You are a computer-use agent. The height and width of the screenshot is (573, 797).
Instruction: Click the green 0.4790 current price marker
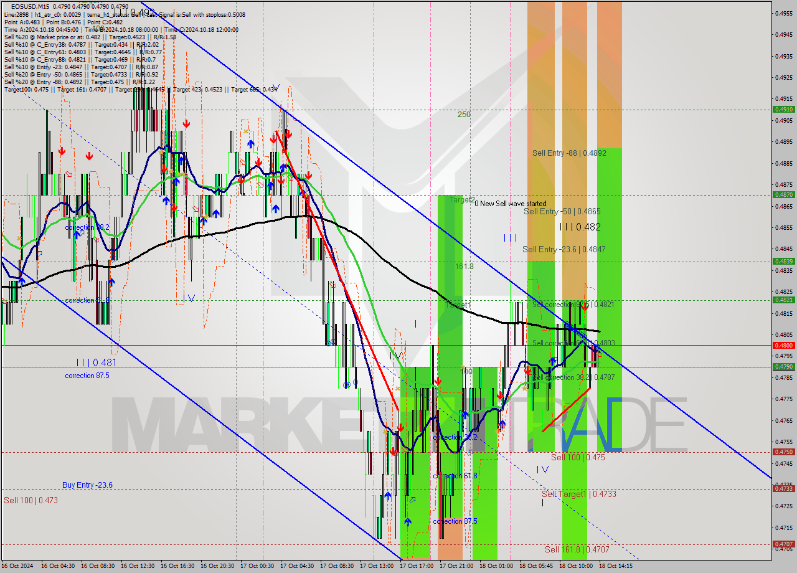783,366
